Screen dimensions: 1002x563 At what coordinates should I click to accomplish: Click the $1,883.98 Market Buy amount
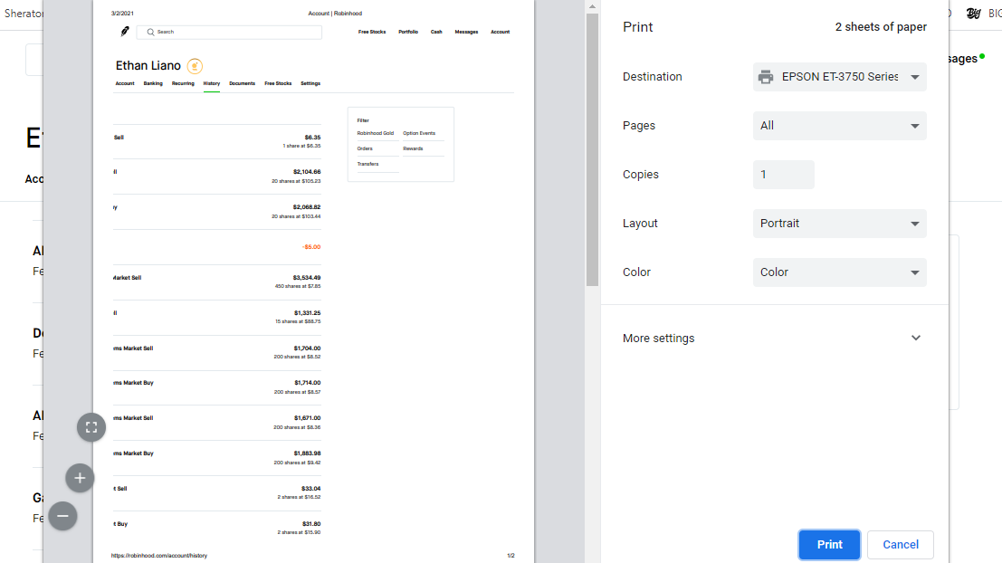(x=308, y=453)
